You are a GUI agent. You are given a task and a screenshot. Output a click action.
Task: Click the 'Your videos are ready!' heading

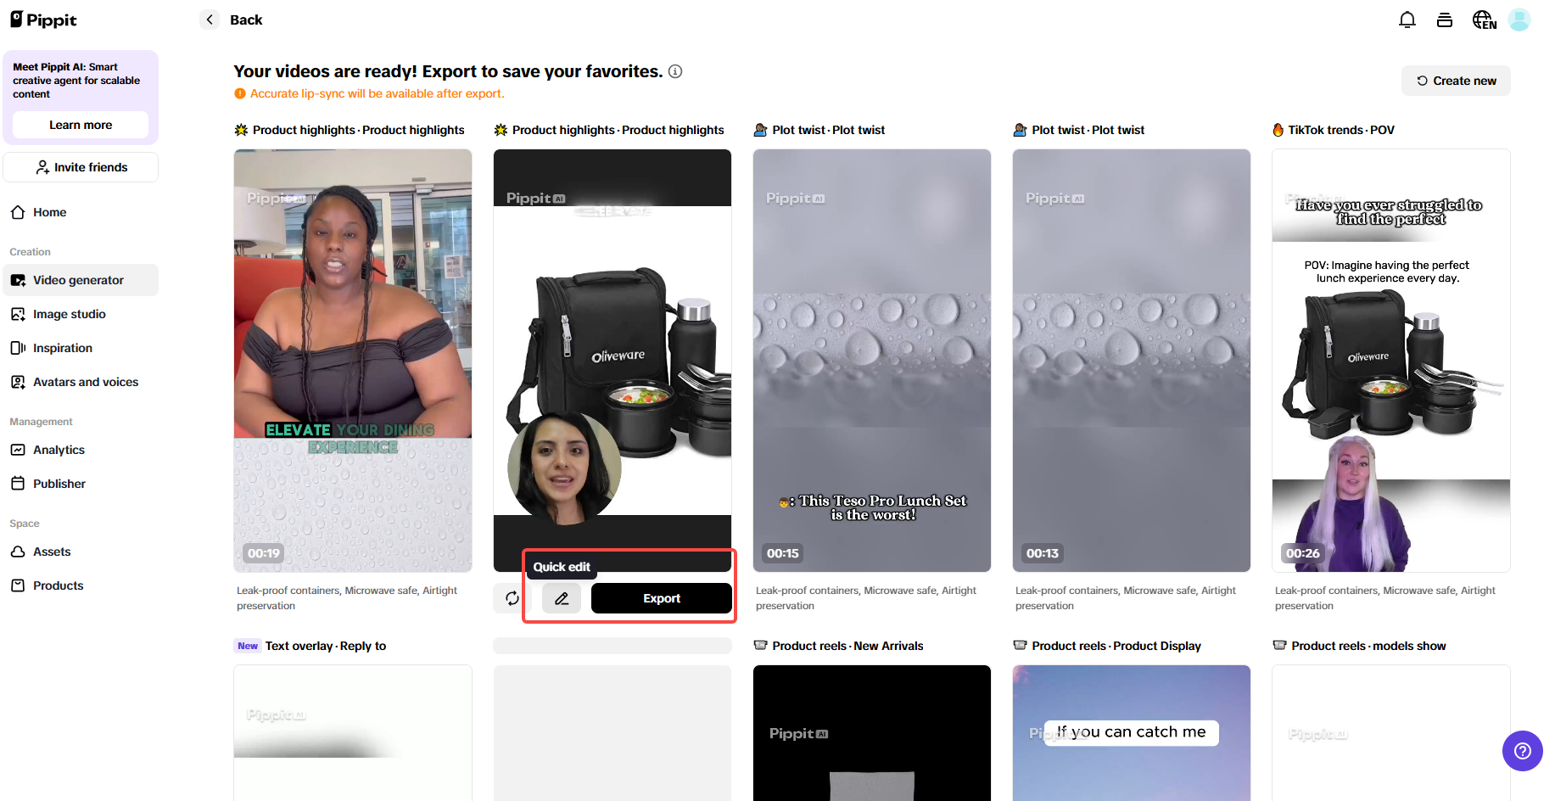pos(448,71)
